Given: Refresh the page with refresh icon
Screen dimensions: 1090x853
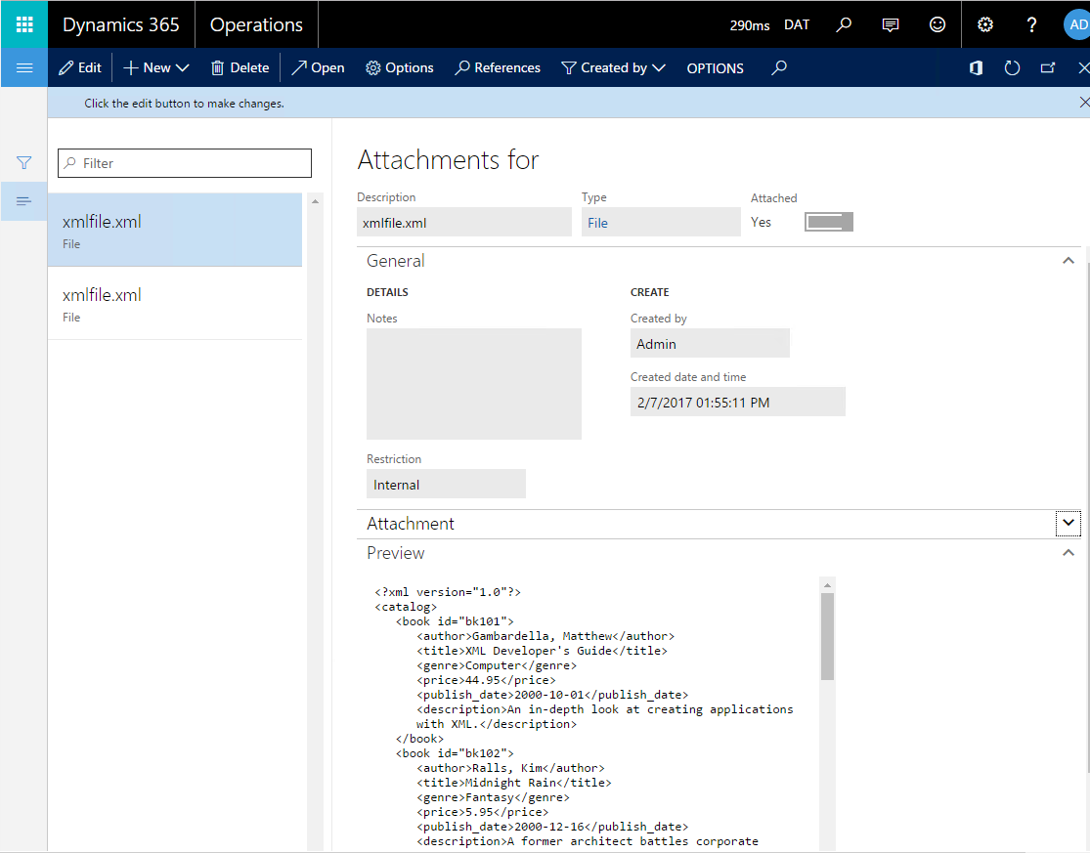Looking at the screenshot, I should click(1012, 67).
